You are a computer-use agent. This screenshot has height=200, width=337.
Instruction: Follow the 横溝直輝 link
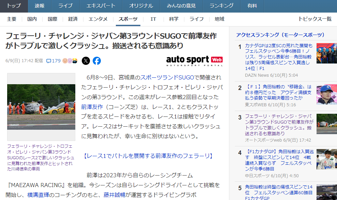pyautogui.click(x=38, y=195)
